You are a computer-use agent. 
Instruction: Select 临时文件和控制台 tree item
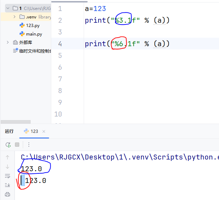(35, 51)
